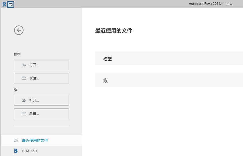Click the 模型 label in left sidebar
This screenshot has height=156, width=243.
coord(17,54)
